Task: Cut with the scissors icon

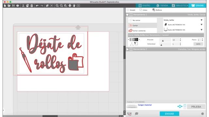Action: pyautogui.click(x=23, y=6)
